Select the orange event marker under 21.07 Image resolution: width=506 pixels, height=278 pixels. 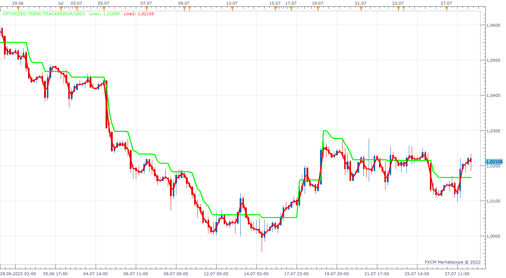[x=361, y=9]
